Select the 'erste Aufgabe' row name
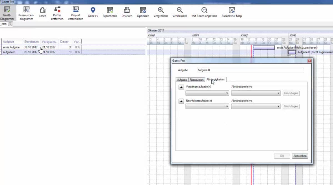333x185 pixels. pos(11,47)
